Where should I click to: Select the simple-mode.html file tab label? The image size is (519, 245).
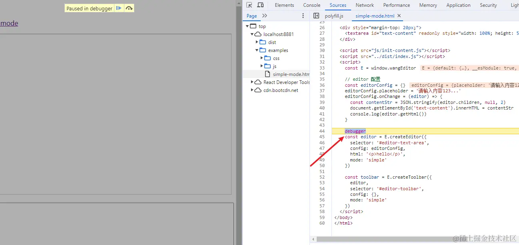pos(375,16)
